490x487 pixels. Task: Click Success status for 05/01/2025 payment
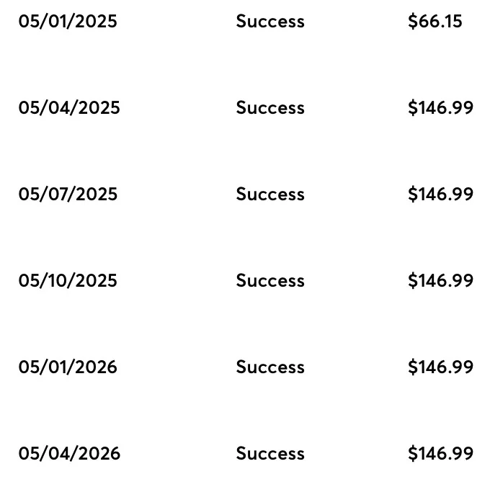[x=270, y=22]
